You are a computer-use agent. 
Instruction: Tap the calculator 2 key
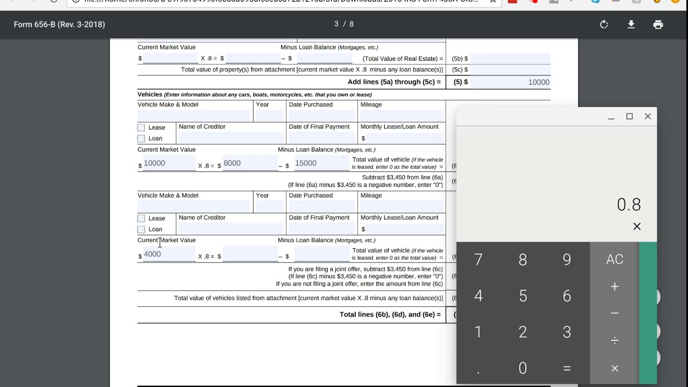(522, 332)
